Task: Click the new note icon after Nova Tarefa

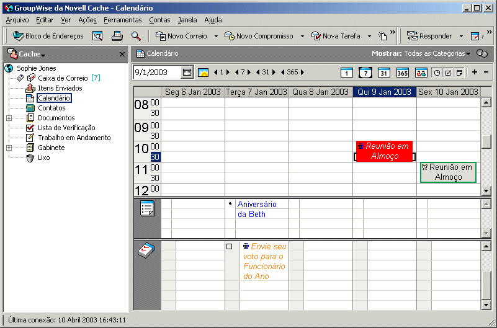Action: tap(383, 36)
